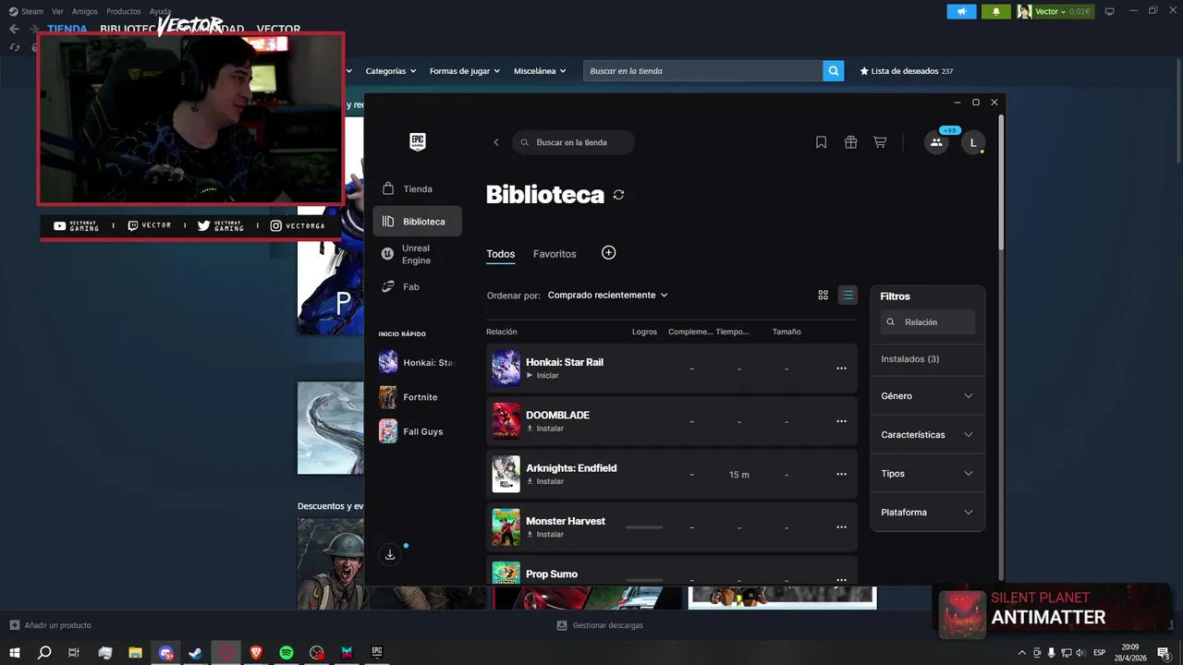The image size is (1183, 665).
Task: Focus Steam Buscar en la tienda field
Action: [702, 71]
